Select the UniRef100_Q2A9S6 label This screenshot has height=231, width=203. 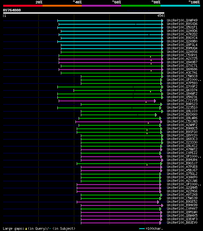tap(182, 52)
